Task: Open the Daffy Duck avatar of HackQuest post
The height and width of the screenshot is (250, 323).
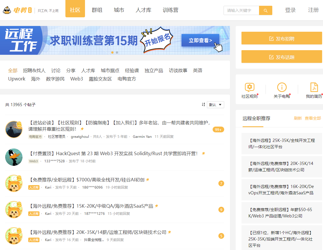Action: click(14, 157)
